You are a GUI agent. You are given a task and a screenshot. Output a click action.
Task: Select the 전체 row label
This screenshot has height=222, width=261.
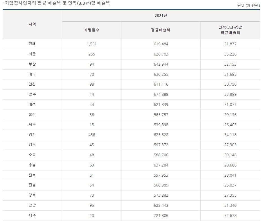(32, 44)
